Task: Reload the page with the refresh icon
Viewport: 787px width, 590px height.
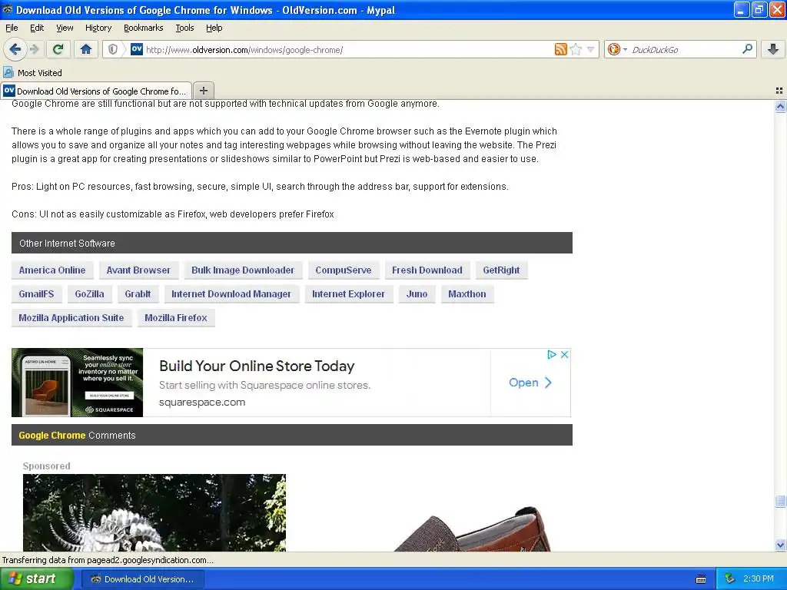Action: [58, 49]
